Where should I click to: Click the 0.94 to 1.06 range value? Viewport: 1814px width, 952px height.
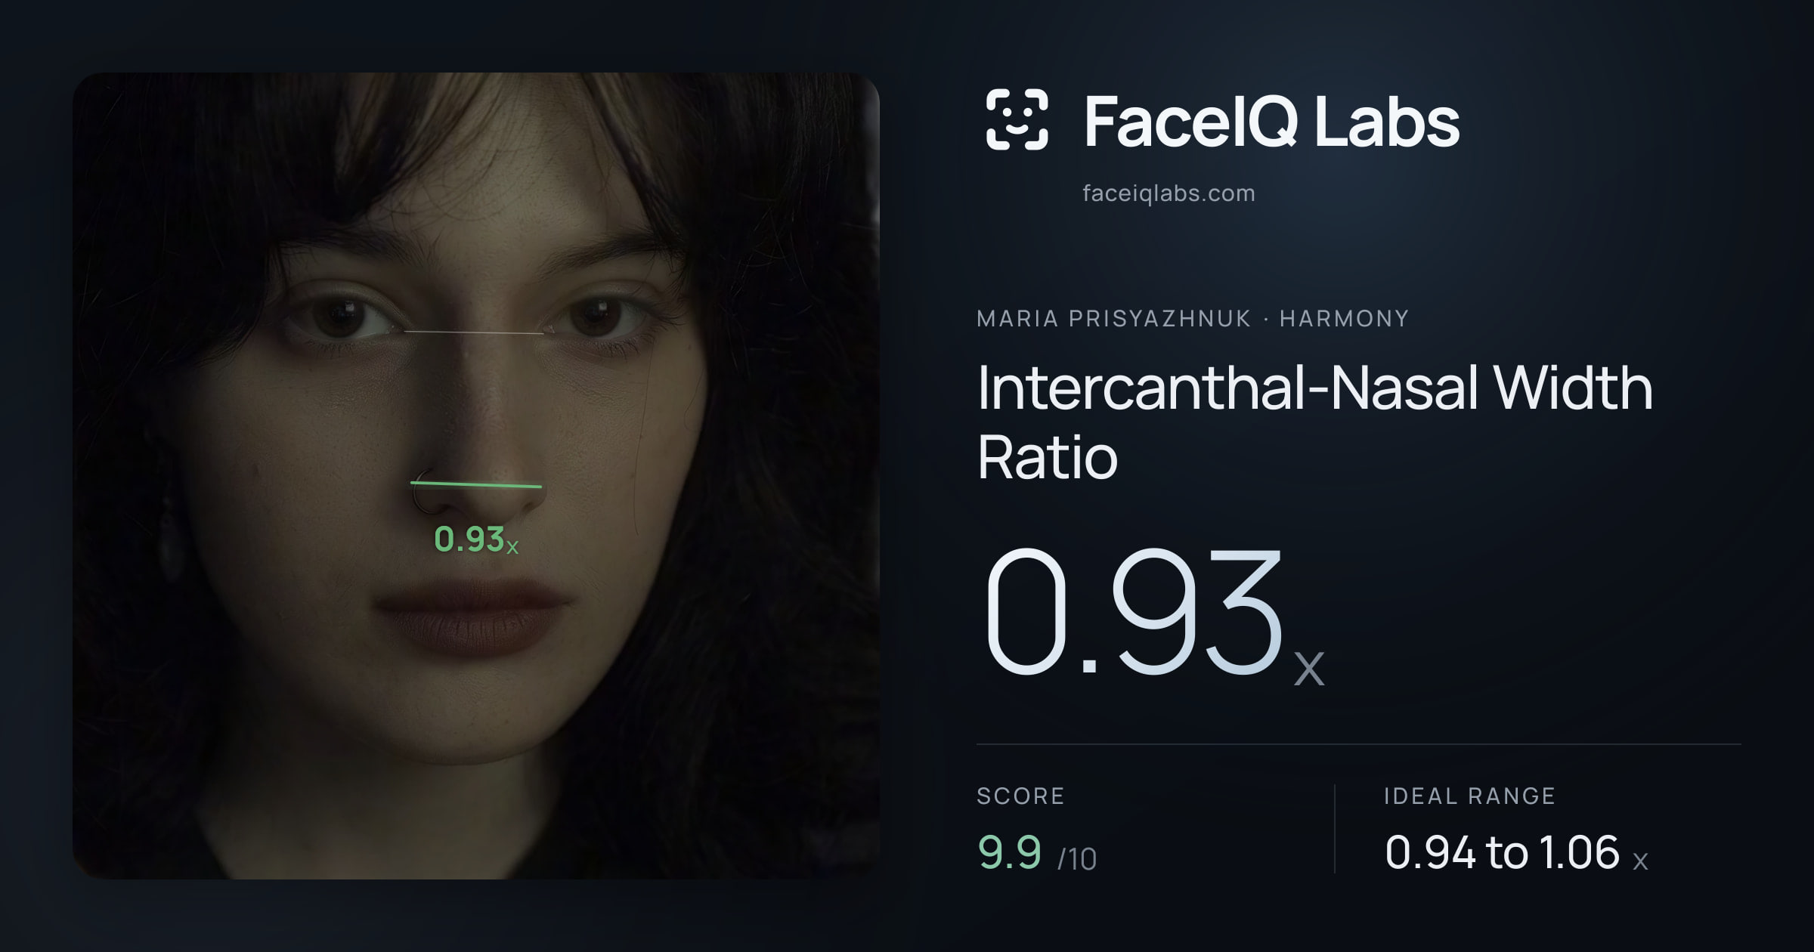pyautogui.click(x=1516, y=853)
